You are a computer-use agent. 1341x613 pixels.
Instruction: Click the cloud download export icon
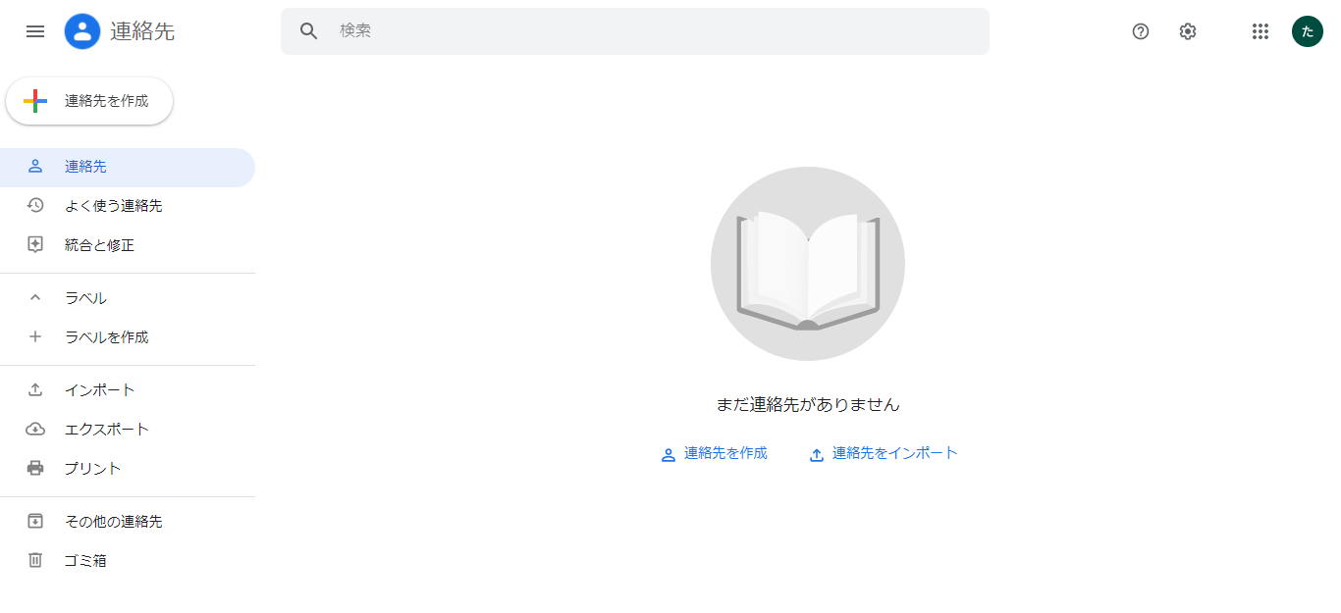pyautogui.click(x=35, y=430)
